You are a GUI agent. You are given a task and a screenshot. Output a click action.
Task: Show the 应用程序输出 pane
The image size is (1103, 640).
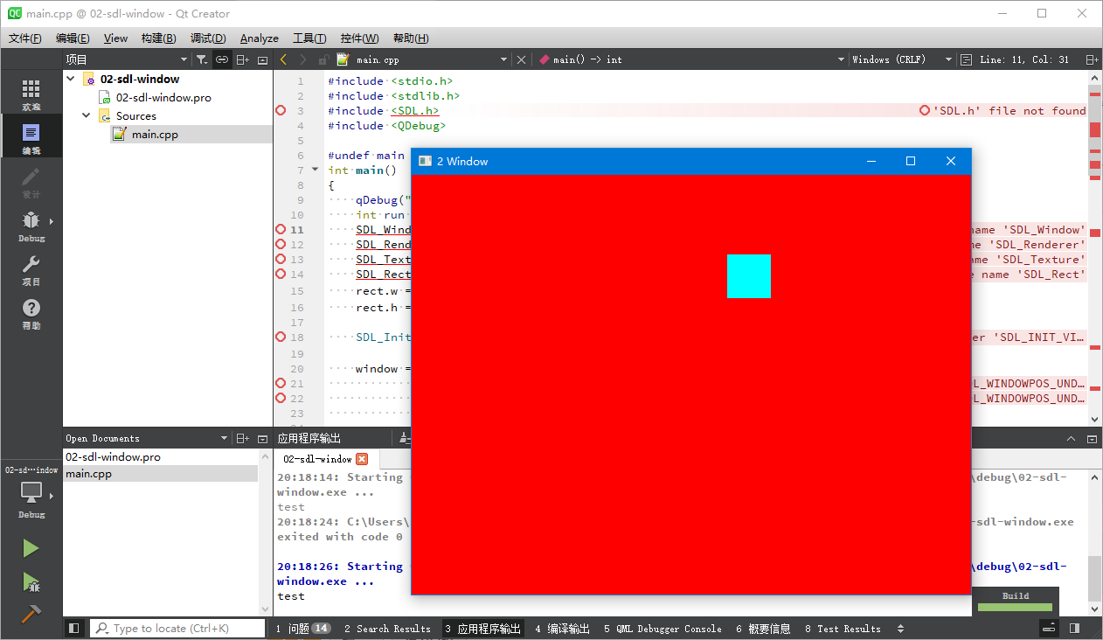pyautogui.click(x=483, y=629)
